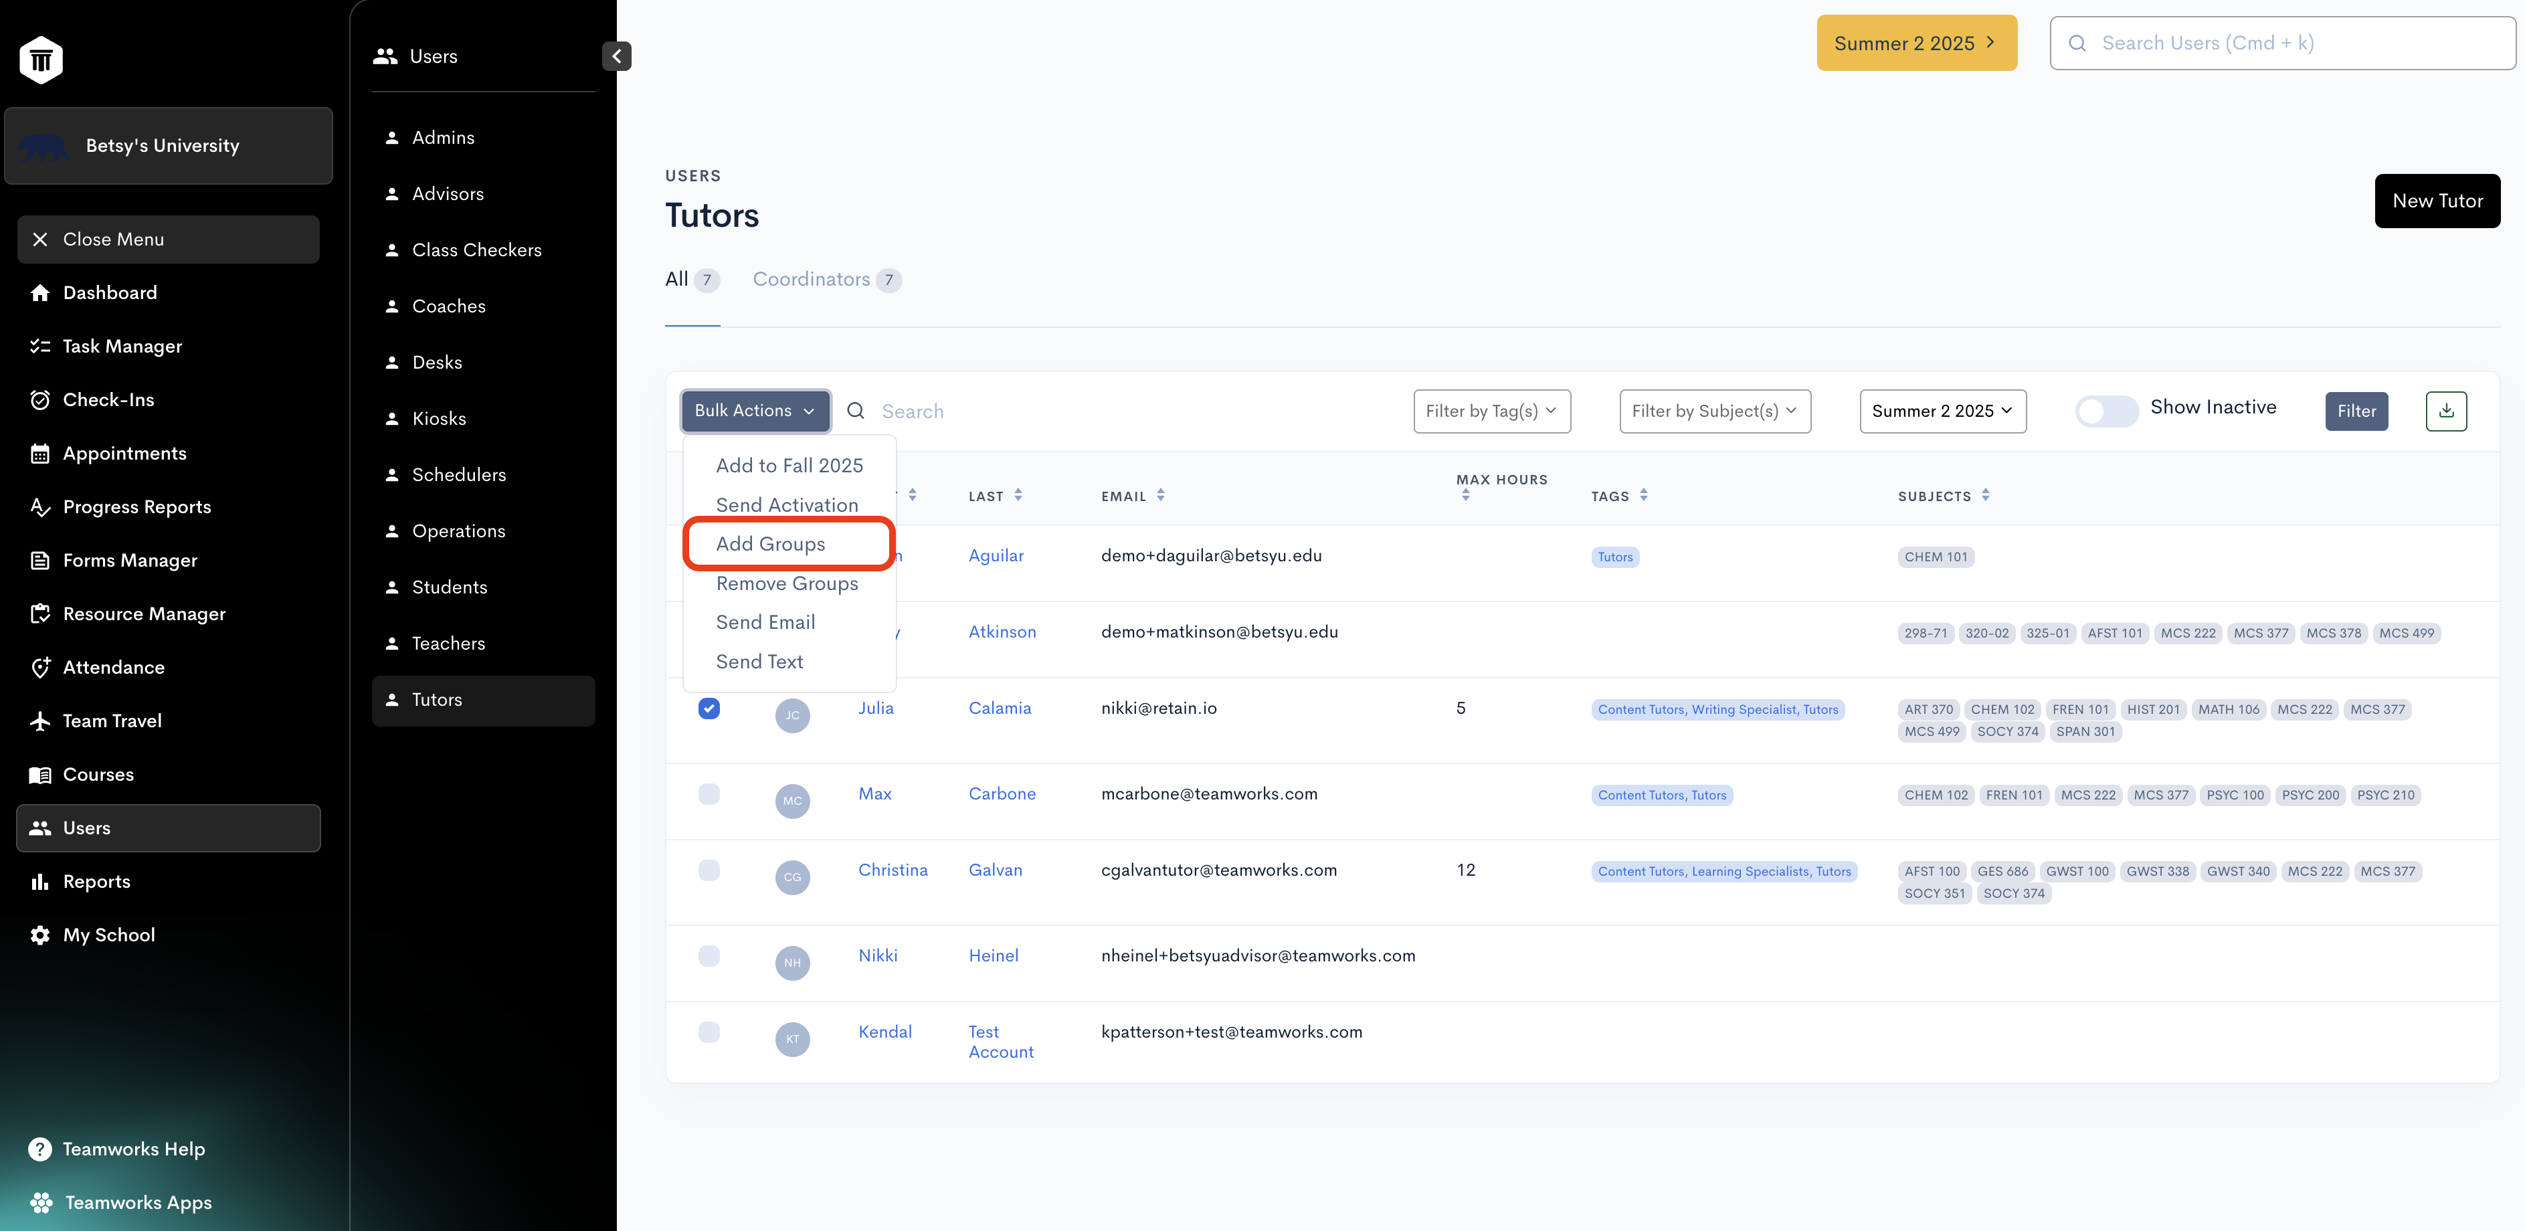Click Close Menu in sidebar
This screenshot has height=1231, width=2525.
point(169,239)
